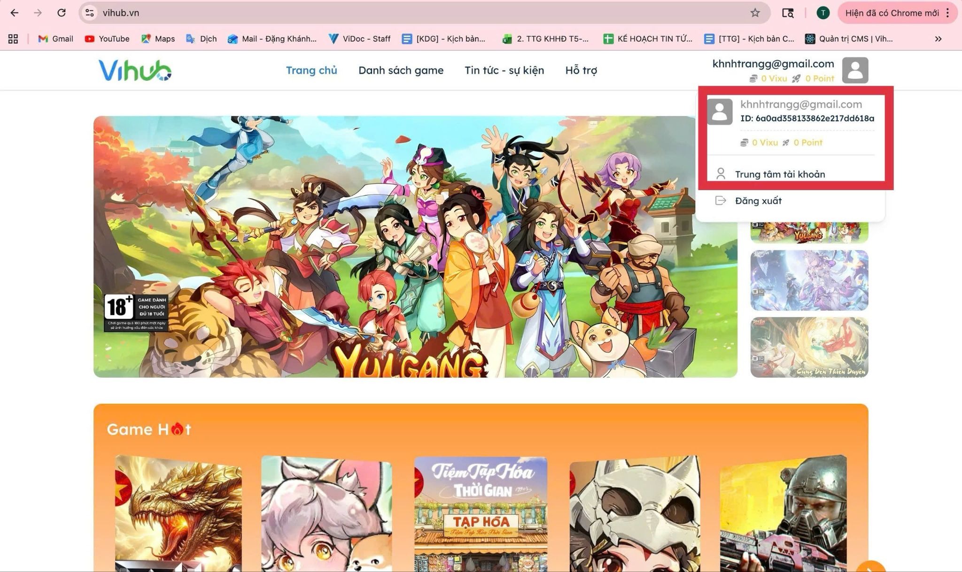Open the Yulgang main banner
The height and width of the screenshot is (572, 962).
(415, 247)
